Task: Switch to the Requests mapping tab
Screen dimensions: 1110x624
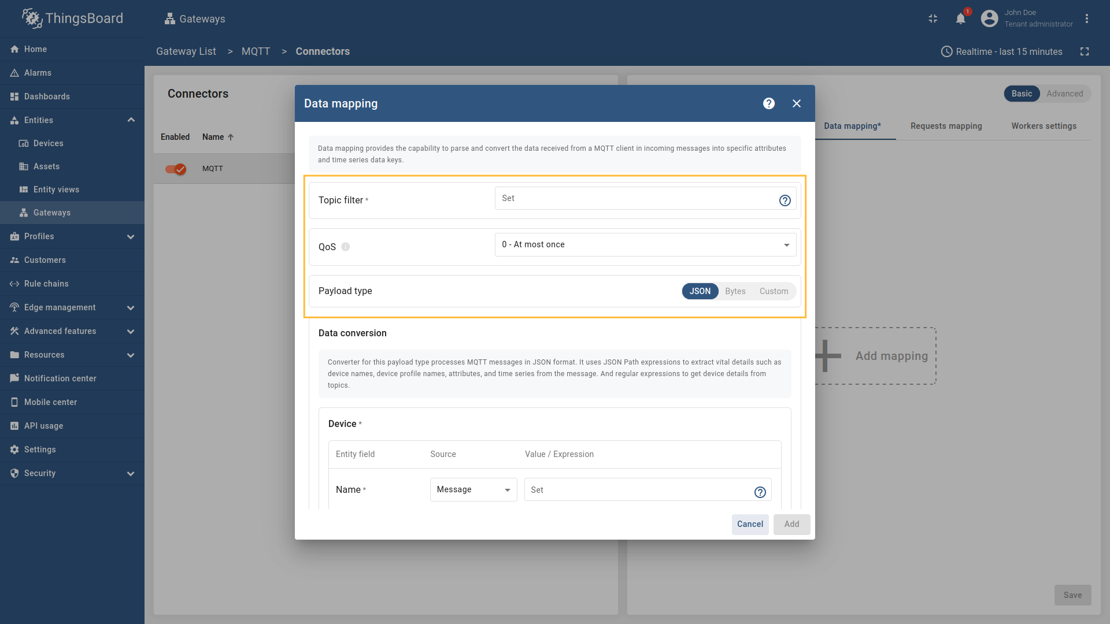Action: coord(945,126)
